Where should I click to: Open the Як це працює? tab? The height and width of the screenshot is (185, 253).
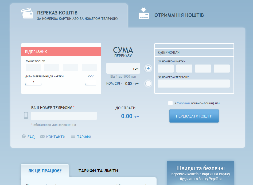pyautogui.click(x=45, y=171)
